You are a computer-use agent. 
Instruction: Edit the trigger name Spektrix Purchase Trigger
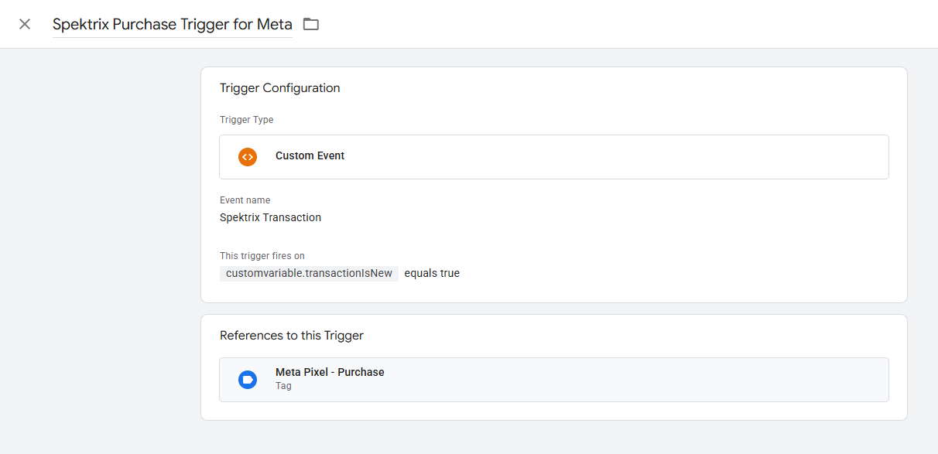[172, 24]
